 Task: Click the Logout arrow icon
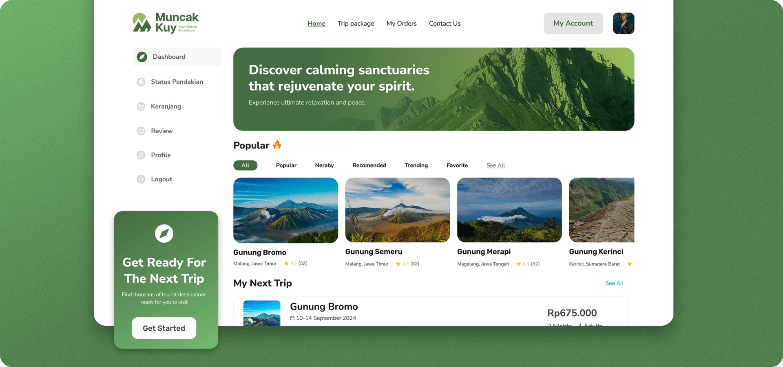click(141, 179)
